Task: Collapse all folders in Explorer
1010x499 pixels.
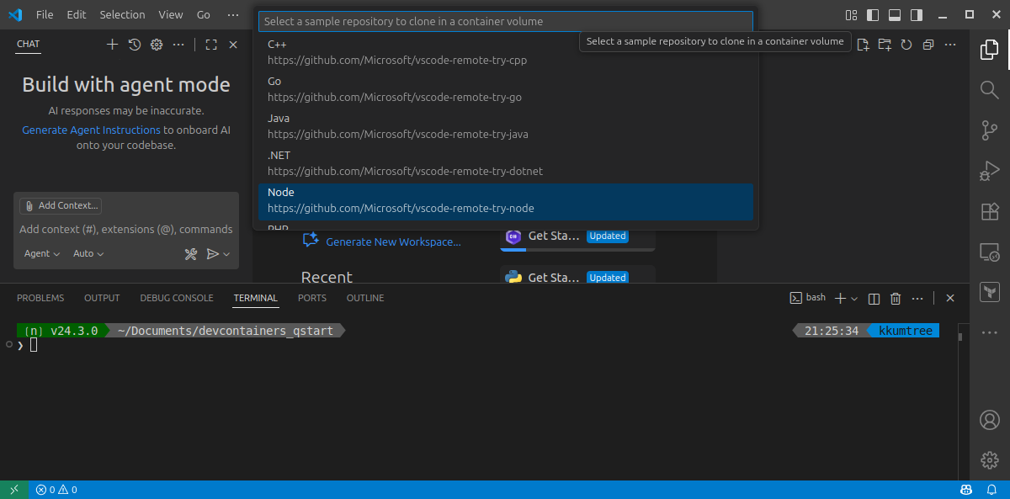Action: click(x=928, y=45)
